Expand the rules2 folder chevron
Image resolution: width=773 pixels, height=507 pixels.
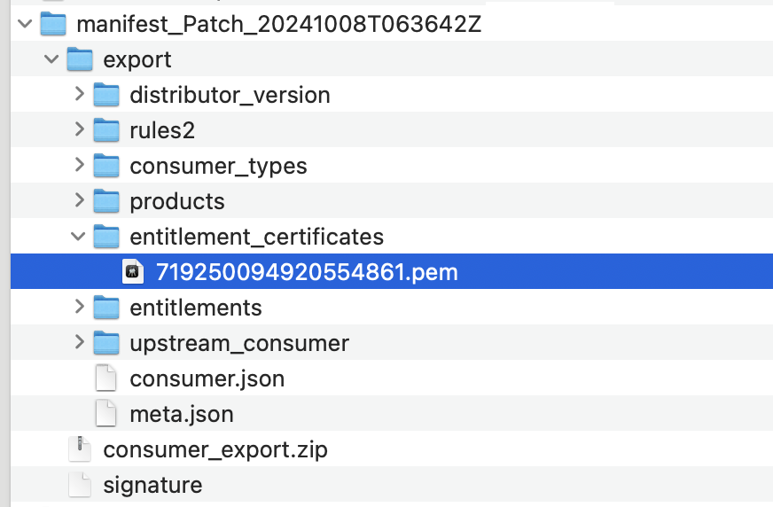pos(79,130)
